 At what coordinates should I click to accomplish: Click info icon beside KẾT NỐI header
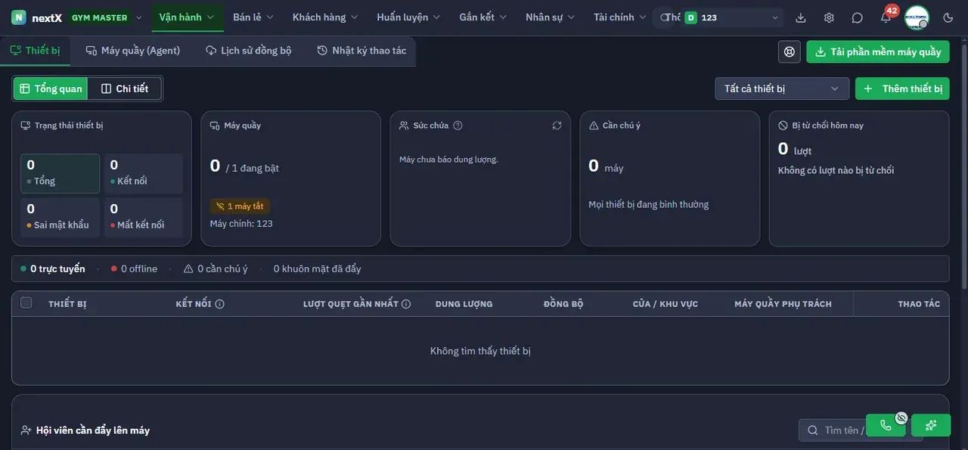point(220,304)
